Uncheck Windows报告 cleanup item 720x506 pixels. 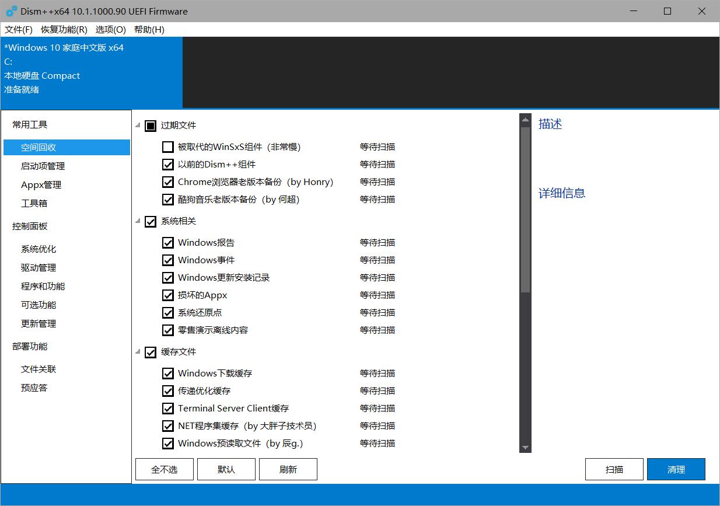click(168, 242)
